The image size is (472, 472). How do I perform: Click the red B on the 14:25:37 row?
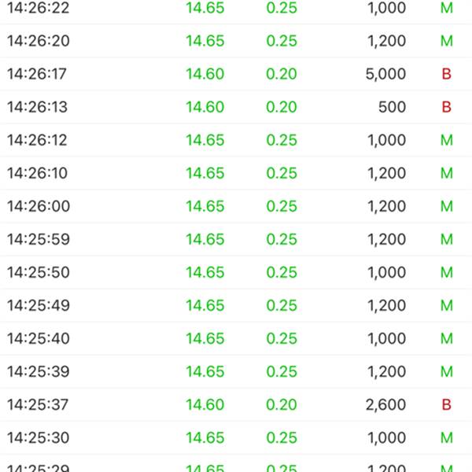(x=446, y=404)
